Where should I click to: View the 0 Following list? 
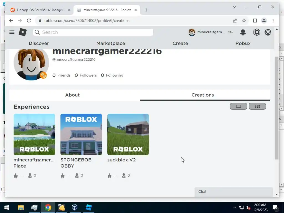(x=112, y=75)
